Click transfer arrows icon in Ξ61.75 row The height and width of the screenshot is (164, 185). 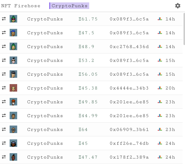pyautogui.click(x=4, y=19)
